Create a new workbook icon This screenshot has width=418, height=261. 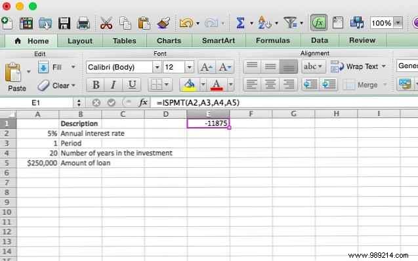pyautogui.click(x=7, y=23)
